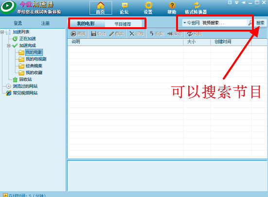Click the grid layout icon in title bar
This screenshot has width=268, height=197.
pos(230,2)
